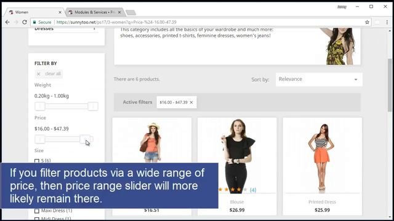The width and height of the screenshot is (394, 221).
Task: Close the Women browser tab
Action: (x=60, y=12)
